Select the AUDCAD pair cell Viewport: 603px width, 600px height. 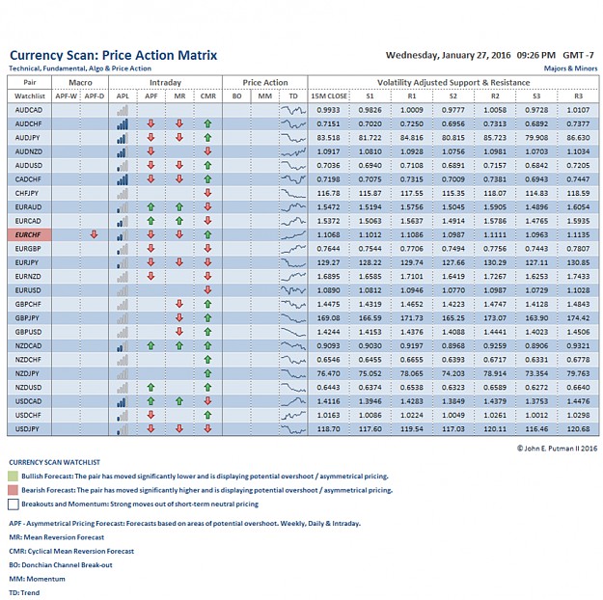click(x=29, y=110)
